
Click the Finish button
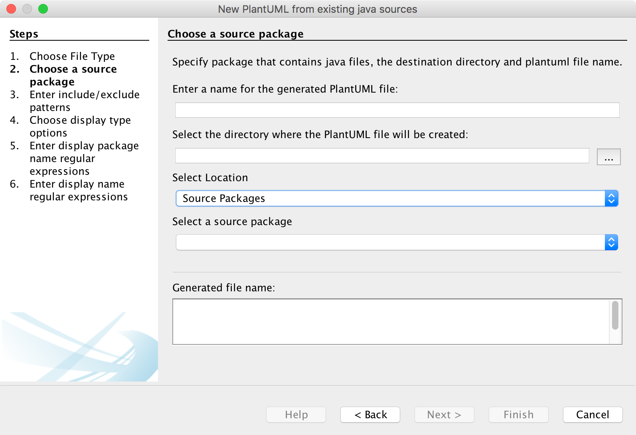(x=518, y=415)
